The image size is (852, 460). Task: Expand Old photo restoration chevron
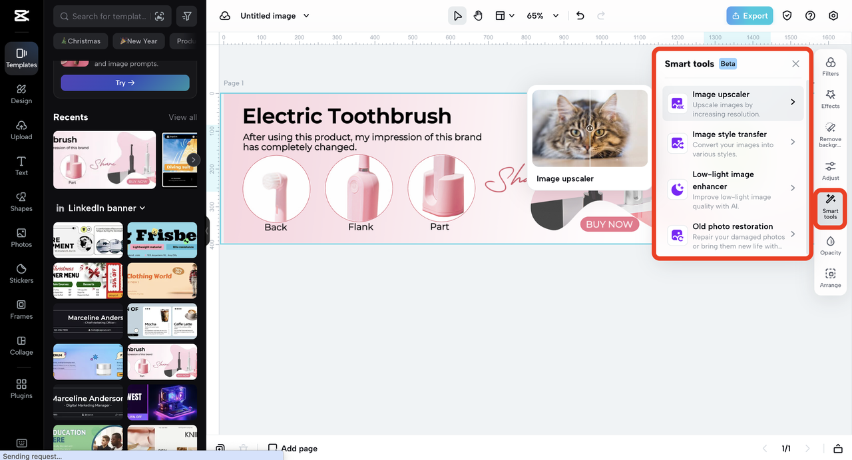click(x=793, y=234)
